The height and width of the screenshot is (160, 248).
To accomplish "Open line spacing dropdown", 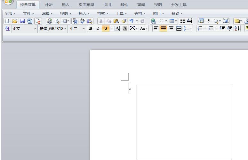I will [188, 28].
